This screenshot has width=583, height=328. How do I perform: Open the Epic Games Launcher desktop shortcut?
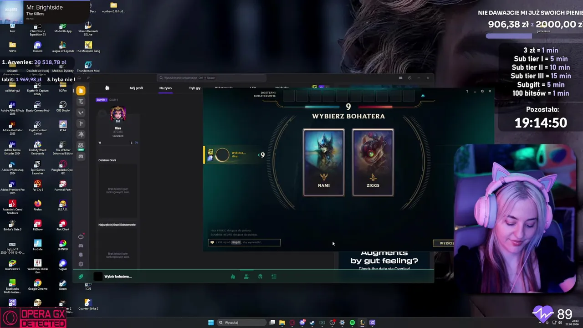[x=38, y=168]
